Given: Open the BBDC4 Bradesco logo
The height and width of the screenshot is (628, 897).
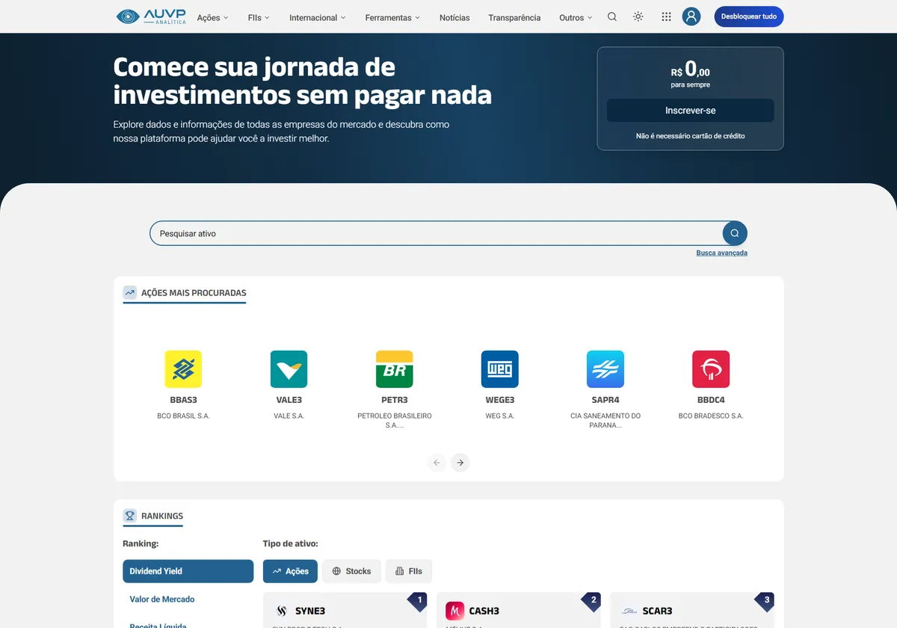Looking at the screenshot, I should [x=711, y=369].
